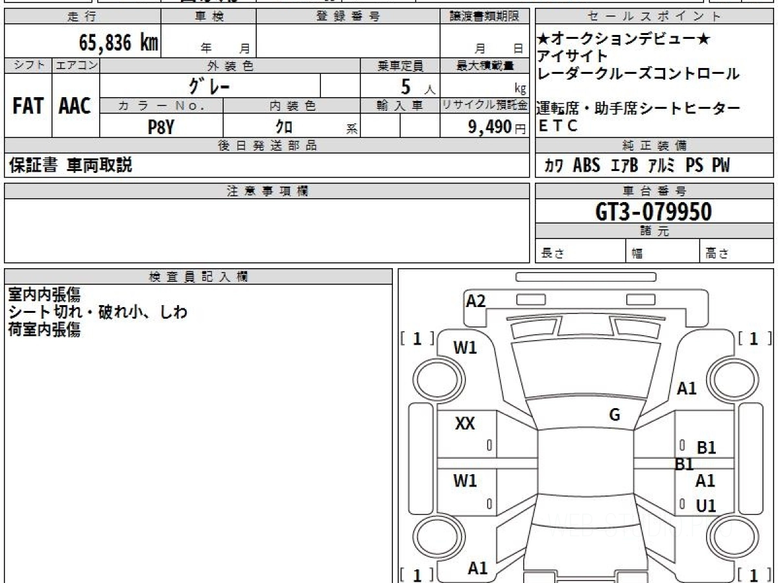Click the B1 mark overlapping the door line
Image resolution: width=778 pixels, height=583 pixels.
coord(685,464)
